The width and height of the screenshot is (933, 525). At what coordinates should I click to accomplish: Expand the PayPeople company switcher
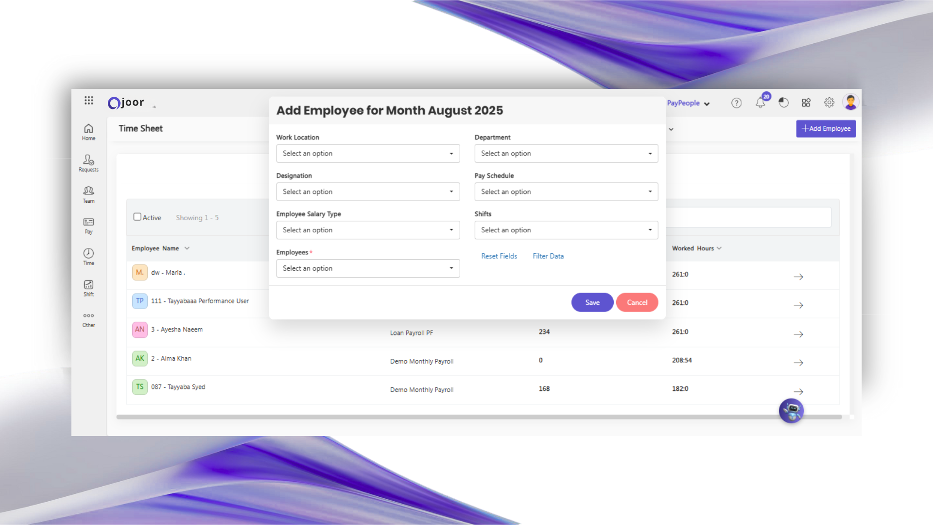[688, 103]
